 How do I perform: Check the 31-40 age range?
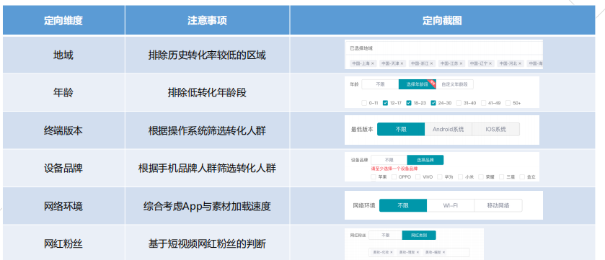click(459, 103)
